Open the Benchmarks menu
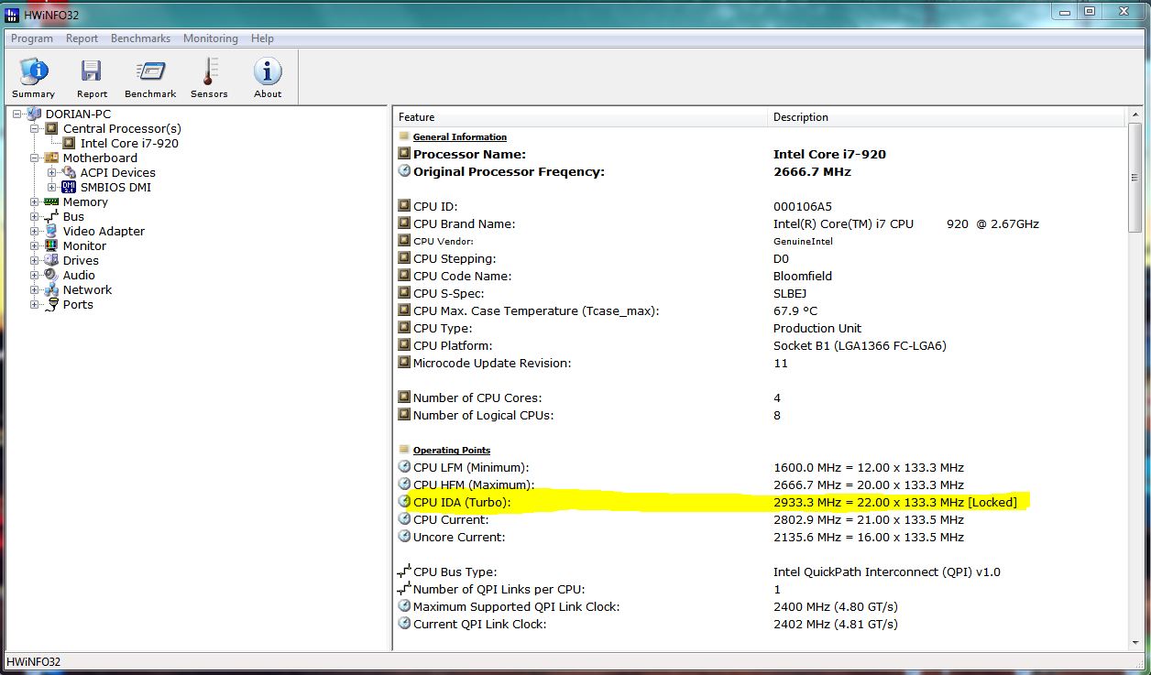The image size is (1151, 675). pos(140,38)
